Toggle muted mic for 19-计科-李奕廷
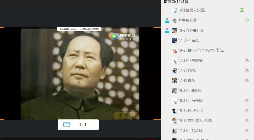The width and height of the screenshot is (254, 140). 247,111
